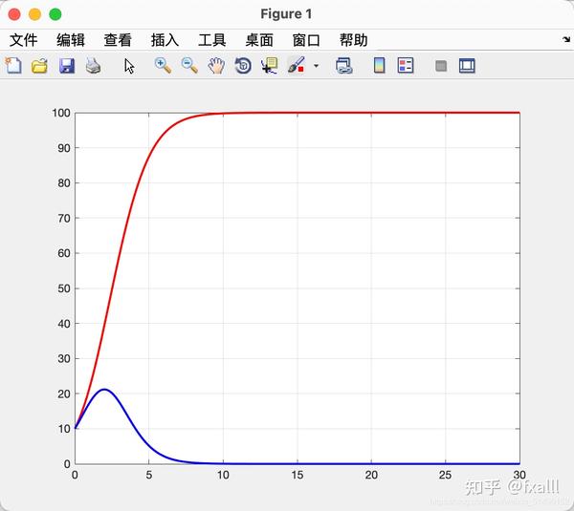Click the New Figure icon

click(x=13, y=66)
